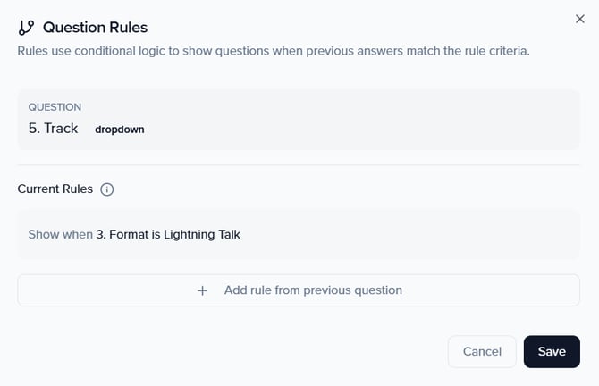This screenshot has height=386, width=599.
Task: Save the question rules
Action: point(552,351)
